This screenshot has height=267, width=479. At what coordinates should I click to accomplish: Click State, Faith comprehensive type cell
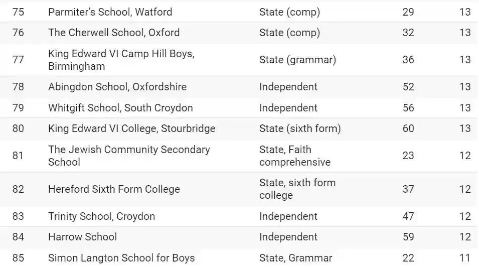click(295, 156)
